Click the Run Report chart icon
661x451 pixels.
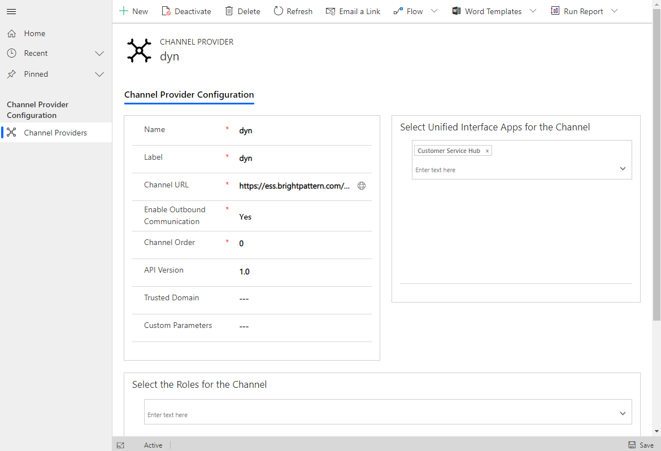point(555,11)
